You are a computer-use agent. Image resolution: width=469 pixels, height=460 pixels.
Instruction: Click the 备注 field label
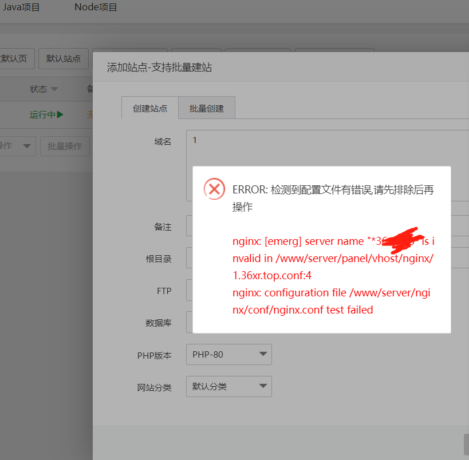[x=163, y=227]
